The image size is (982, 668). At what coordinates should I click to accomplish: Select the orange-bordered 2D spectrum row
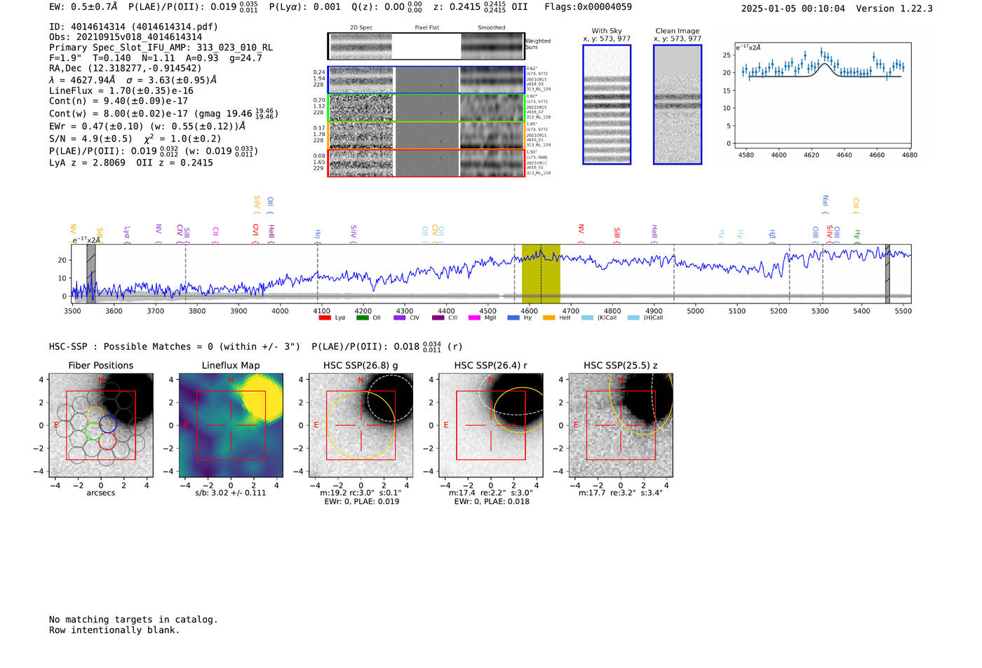click(426, 135)
